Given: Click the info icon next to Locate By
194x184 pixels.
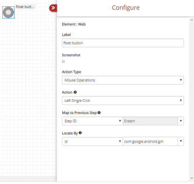Looking at the screenshot, I should click(80, 133).
